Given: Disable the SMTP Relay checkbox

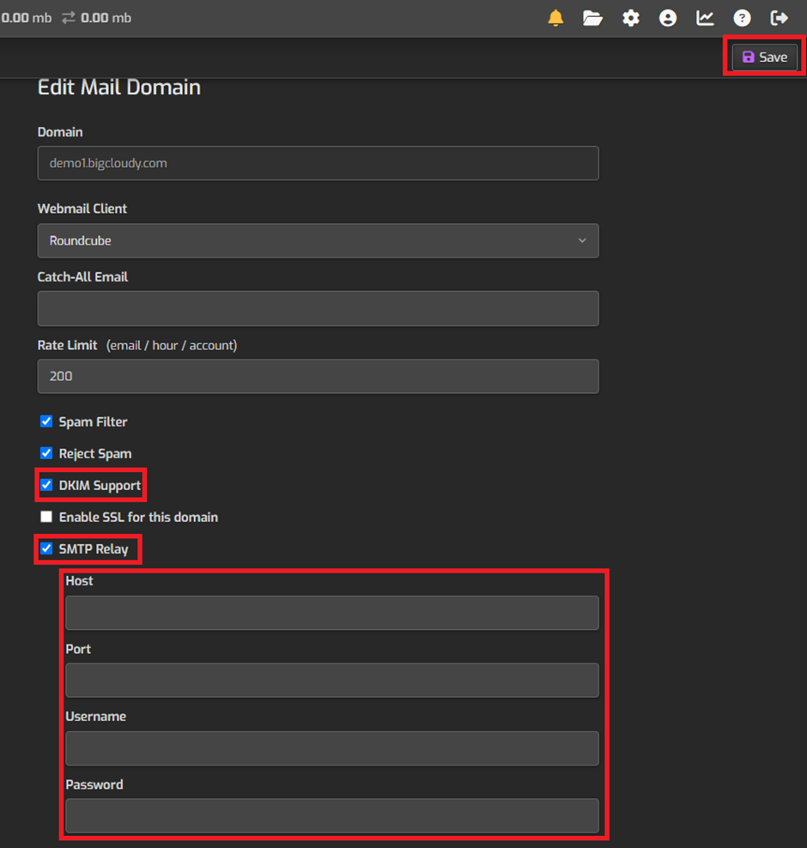Looking at the screenshot, I should (46, 548).
